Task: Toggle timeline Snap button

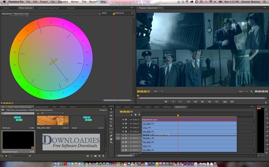Action: coord(132,115)
